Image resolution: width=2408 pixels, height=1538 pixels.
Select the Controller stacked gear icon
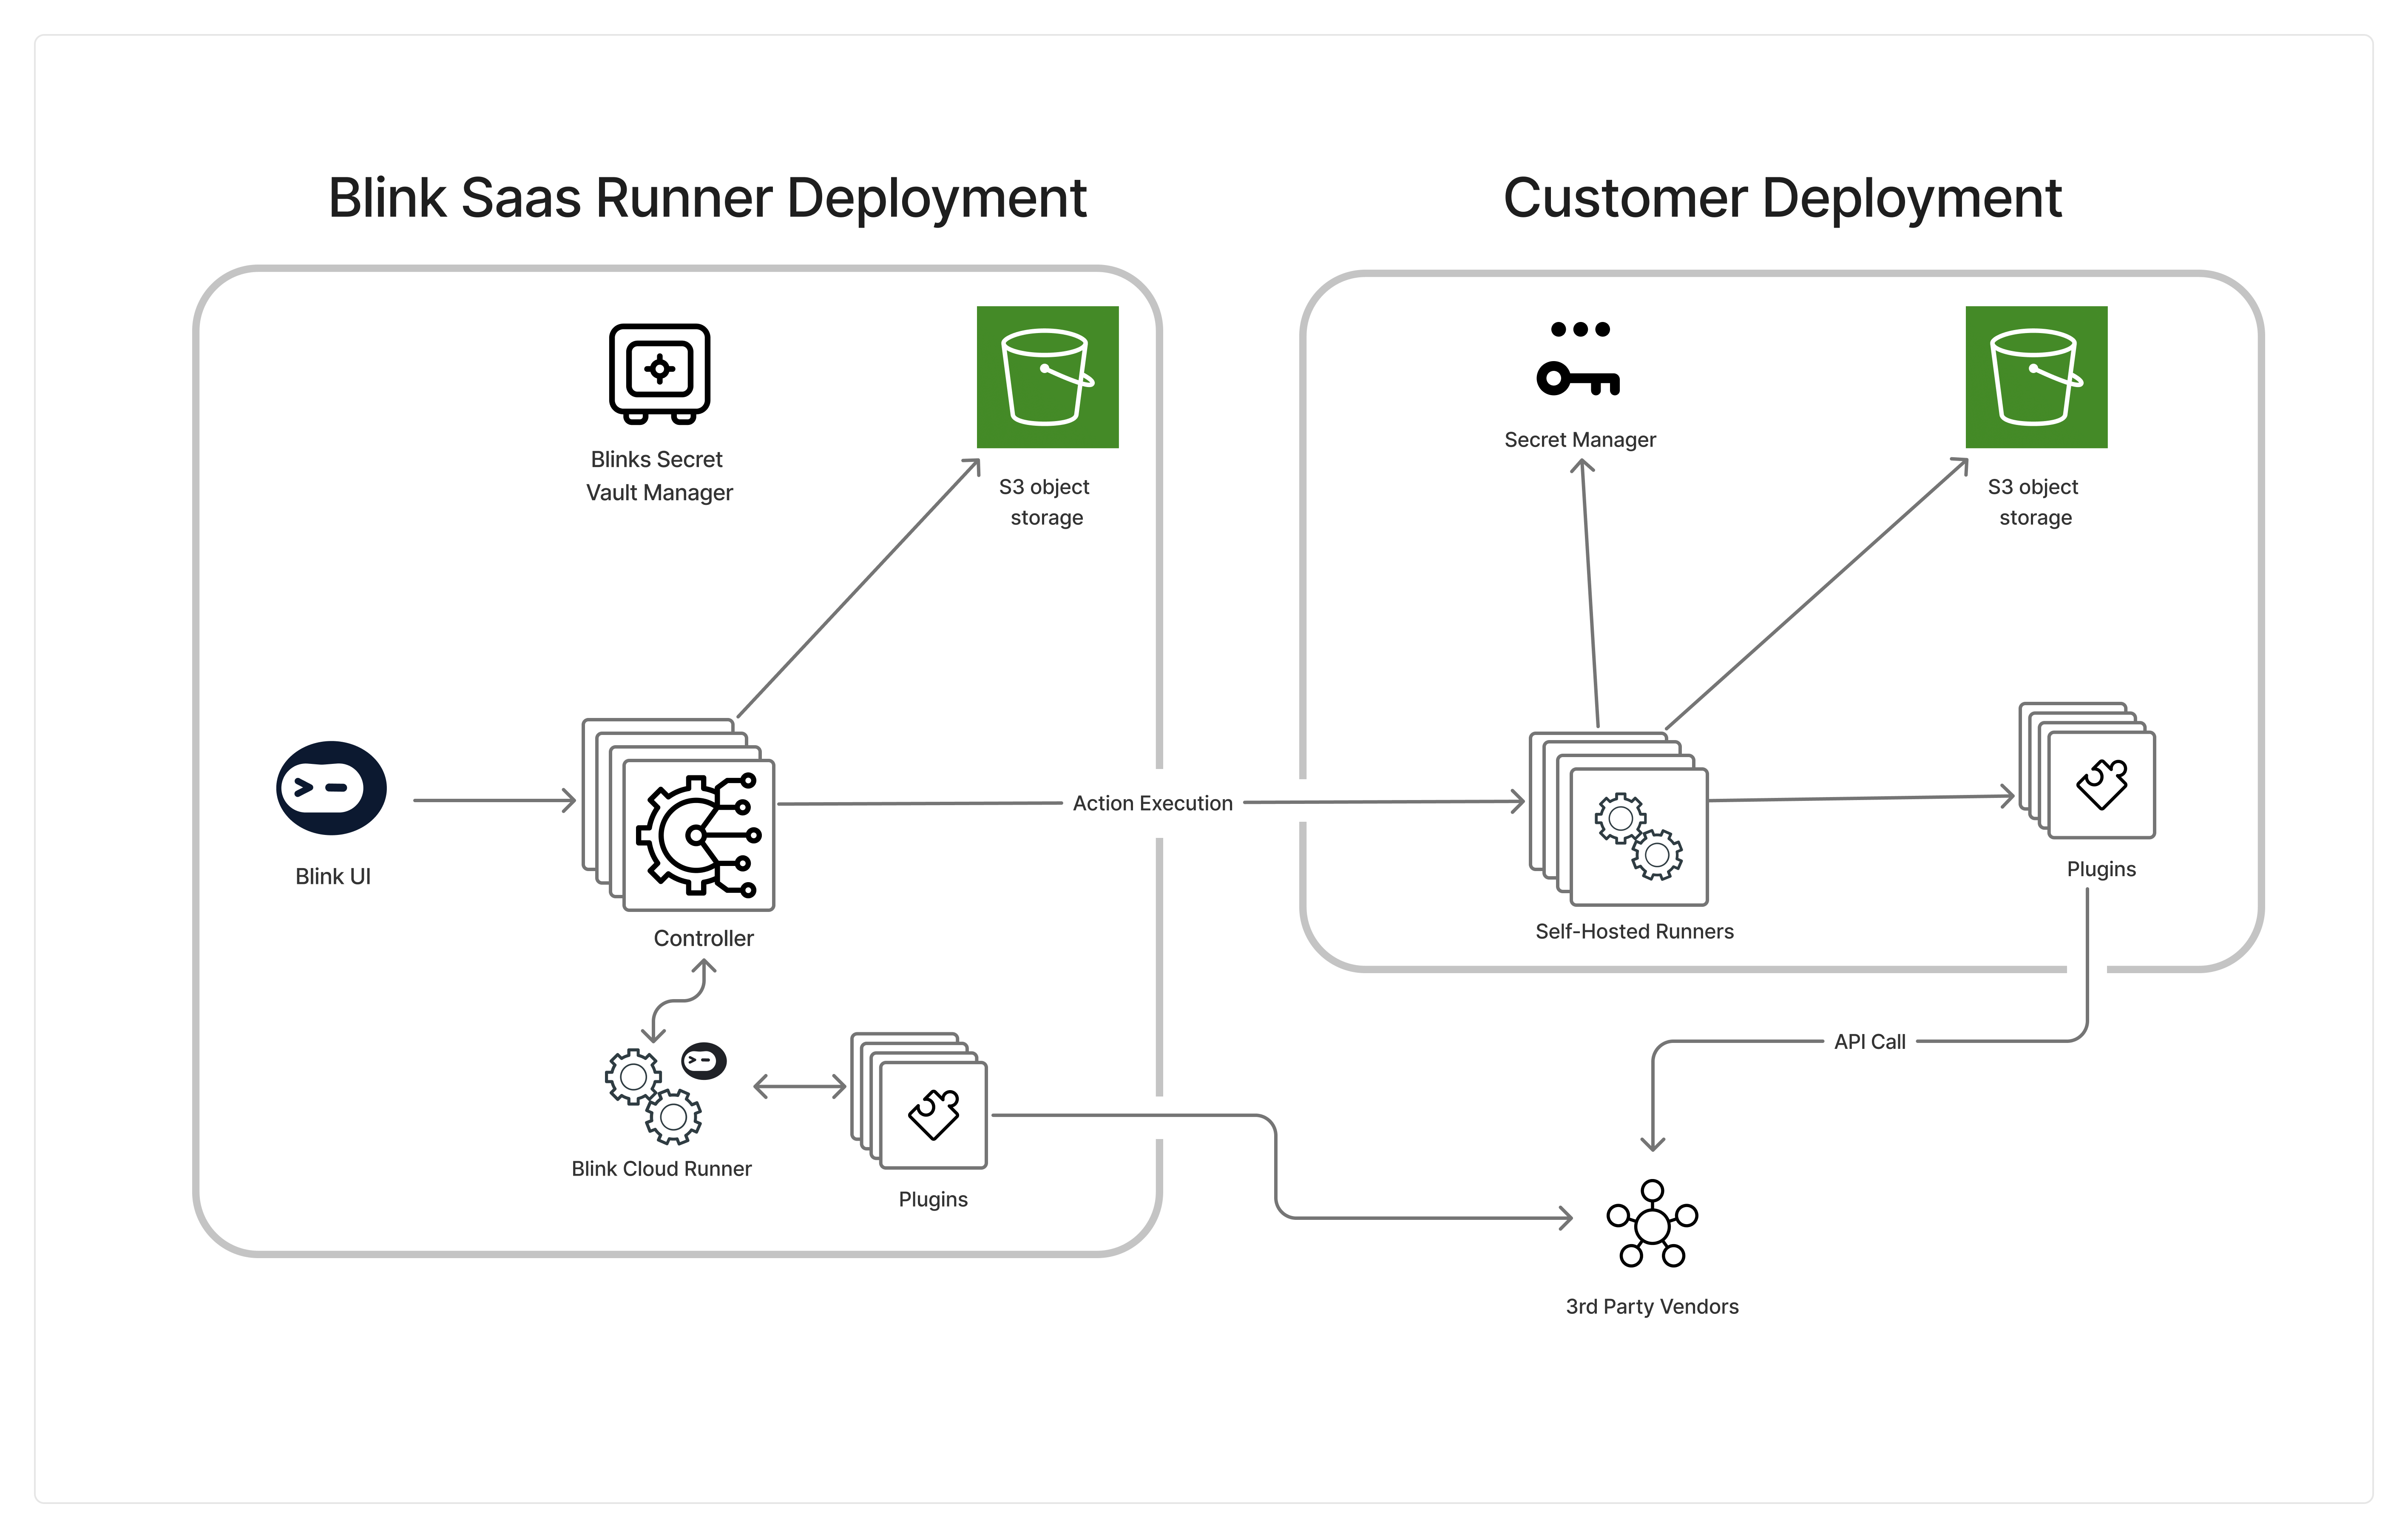click(x=679, y=815)
